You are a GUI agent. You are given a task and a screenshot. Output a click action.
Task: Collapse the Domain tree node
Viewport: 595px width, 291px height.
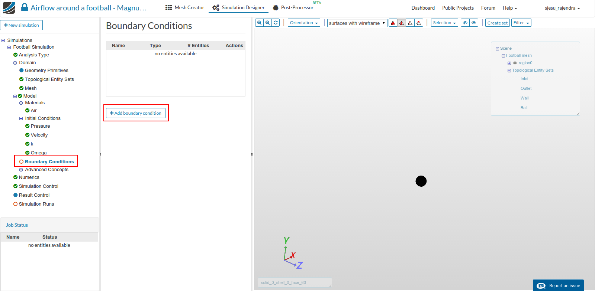15,63
